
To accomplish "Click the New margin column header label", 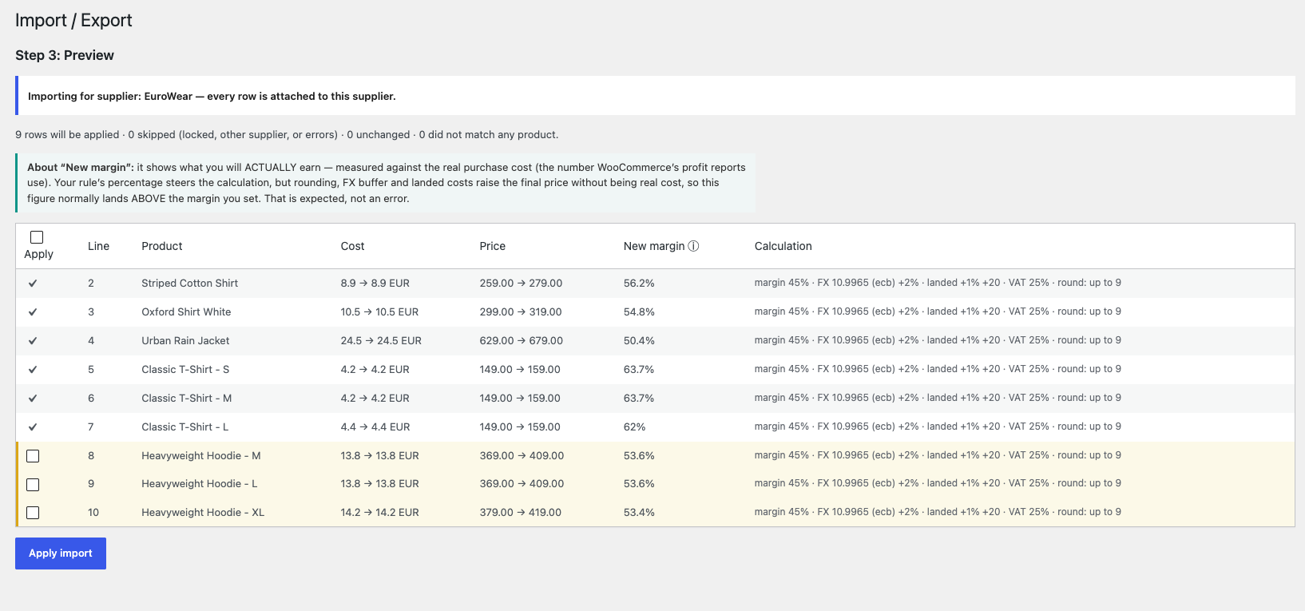I will [654, 246].
